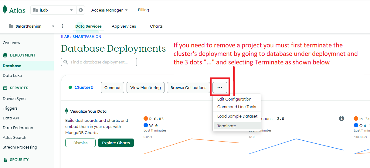The image size is (370, 168).
Task: Open the cluster three-dots actions button
Action: (220, 87)
